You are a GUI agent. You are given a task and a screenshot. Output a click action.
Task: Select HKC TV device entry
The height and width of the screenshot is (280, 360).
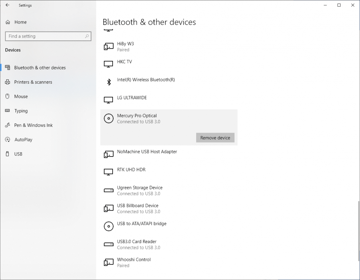pyautogui.click(x=169, y=64)
